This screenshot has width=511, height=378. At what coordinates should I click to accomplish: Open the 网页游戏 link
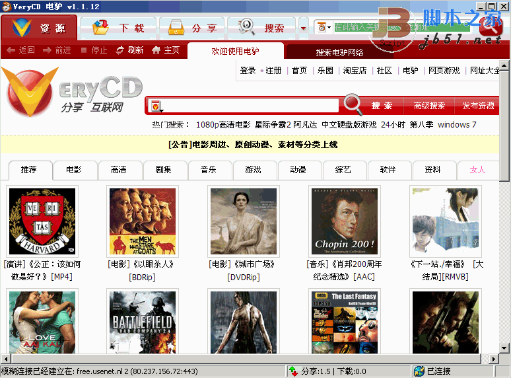pos(444,71)
